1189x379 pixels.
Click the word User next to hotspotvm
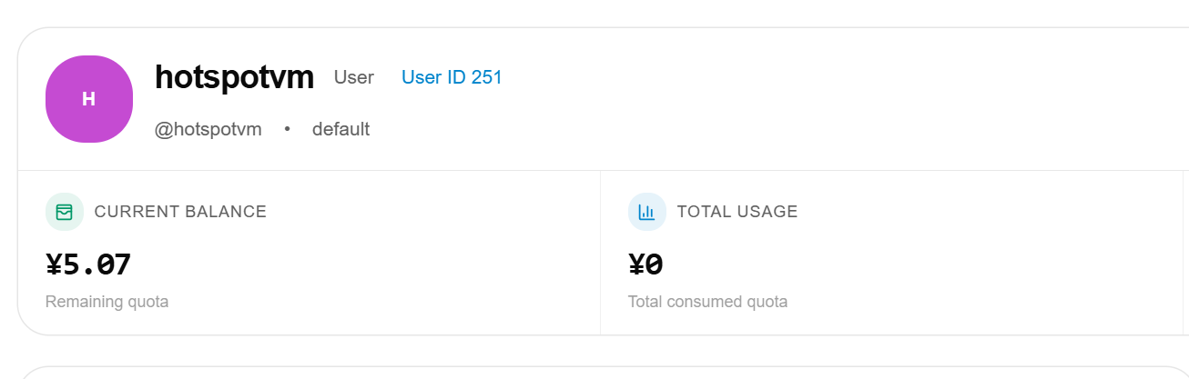(x=354, y=77)
